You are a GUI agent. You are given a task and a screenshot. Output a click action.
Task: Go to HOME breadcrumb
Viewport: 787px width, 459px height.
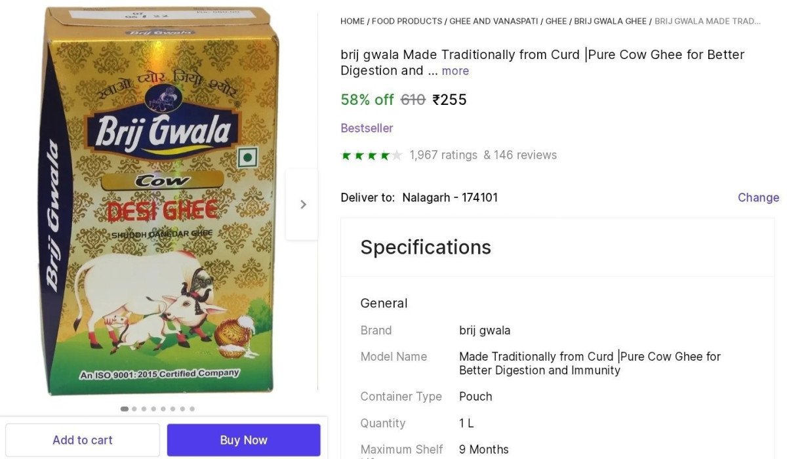pos(352,21)
